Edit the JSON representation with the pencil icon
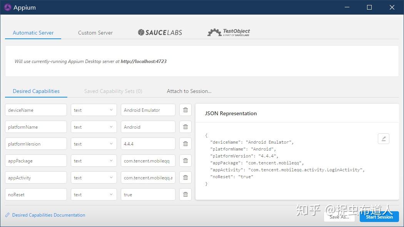The width and height of the screenshot is (404, 227). (383, 139)
